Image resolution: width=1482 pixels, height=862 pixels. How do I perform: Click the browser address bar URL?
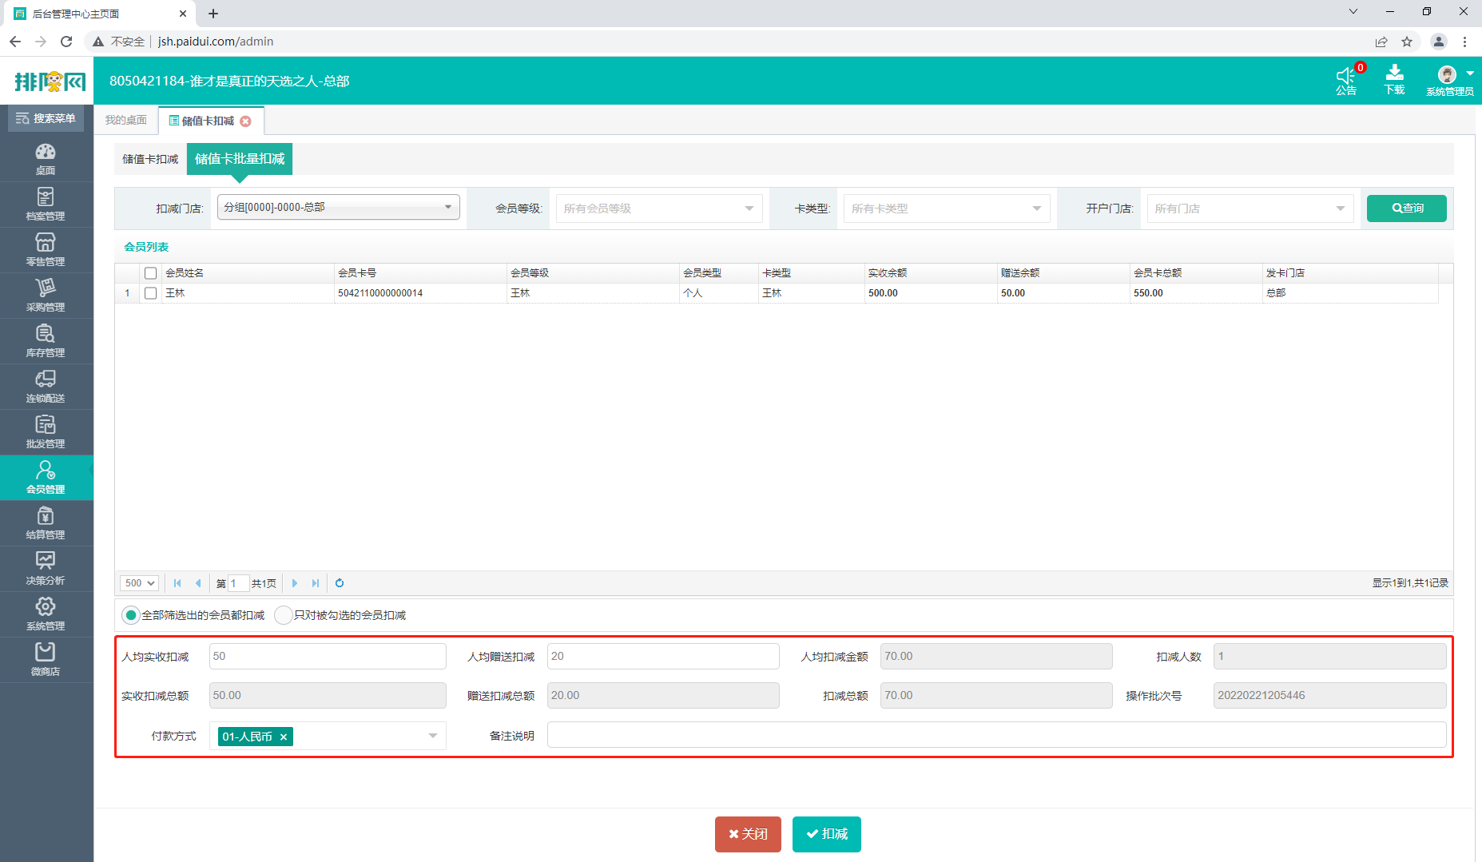216,42
